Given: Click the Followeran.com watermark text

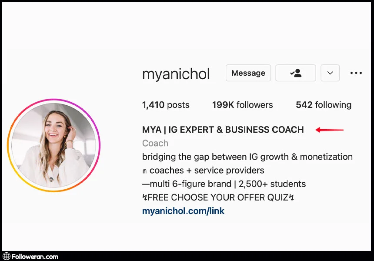Looking at the screenshot, I should (35, 257).
